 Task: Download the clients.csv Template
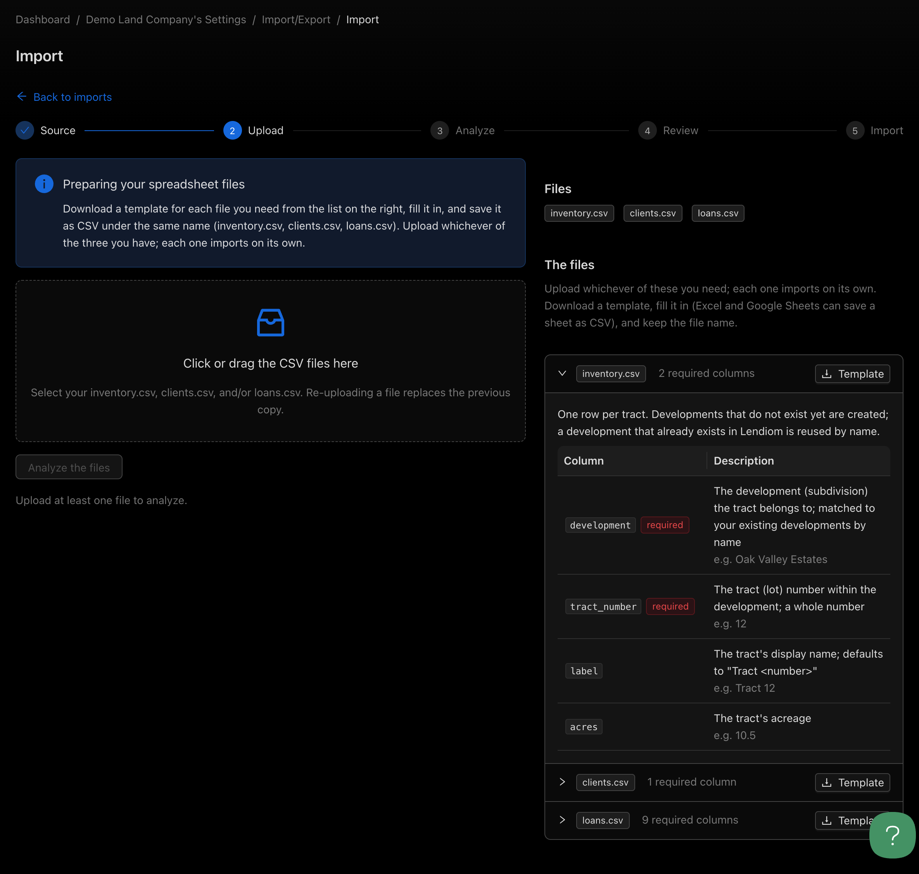pos(852,782)
